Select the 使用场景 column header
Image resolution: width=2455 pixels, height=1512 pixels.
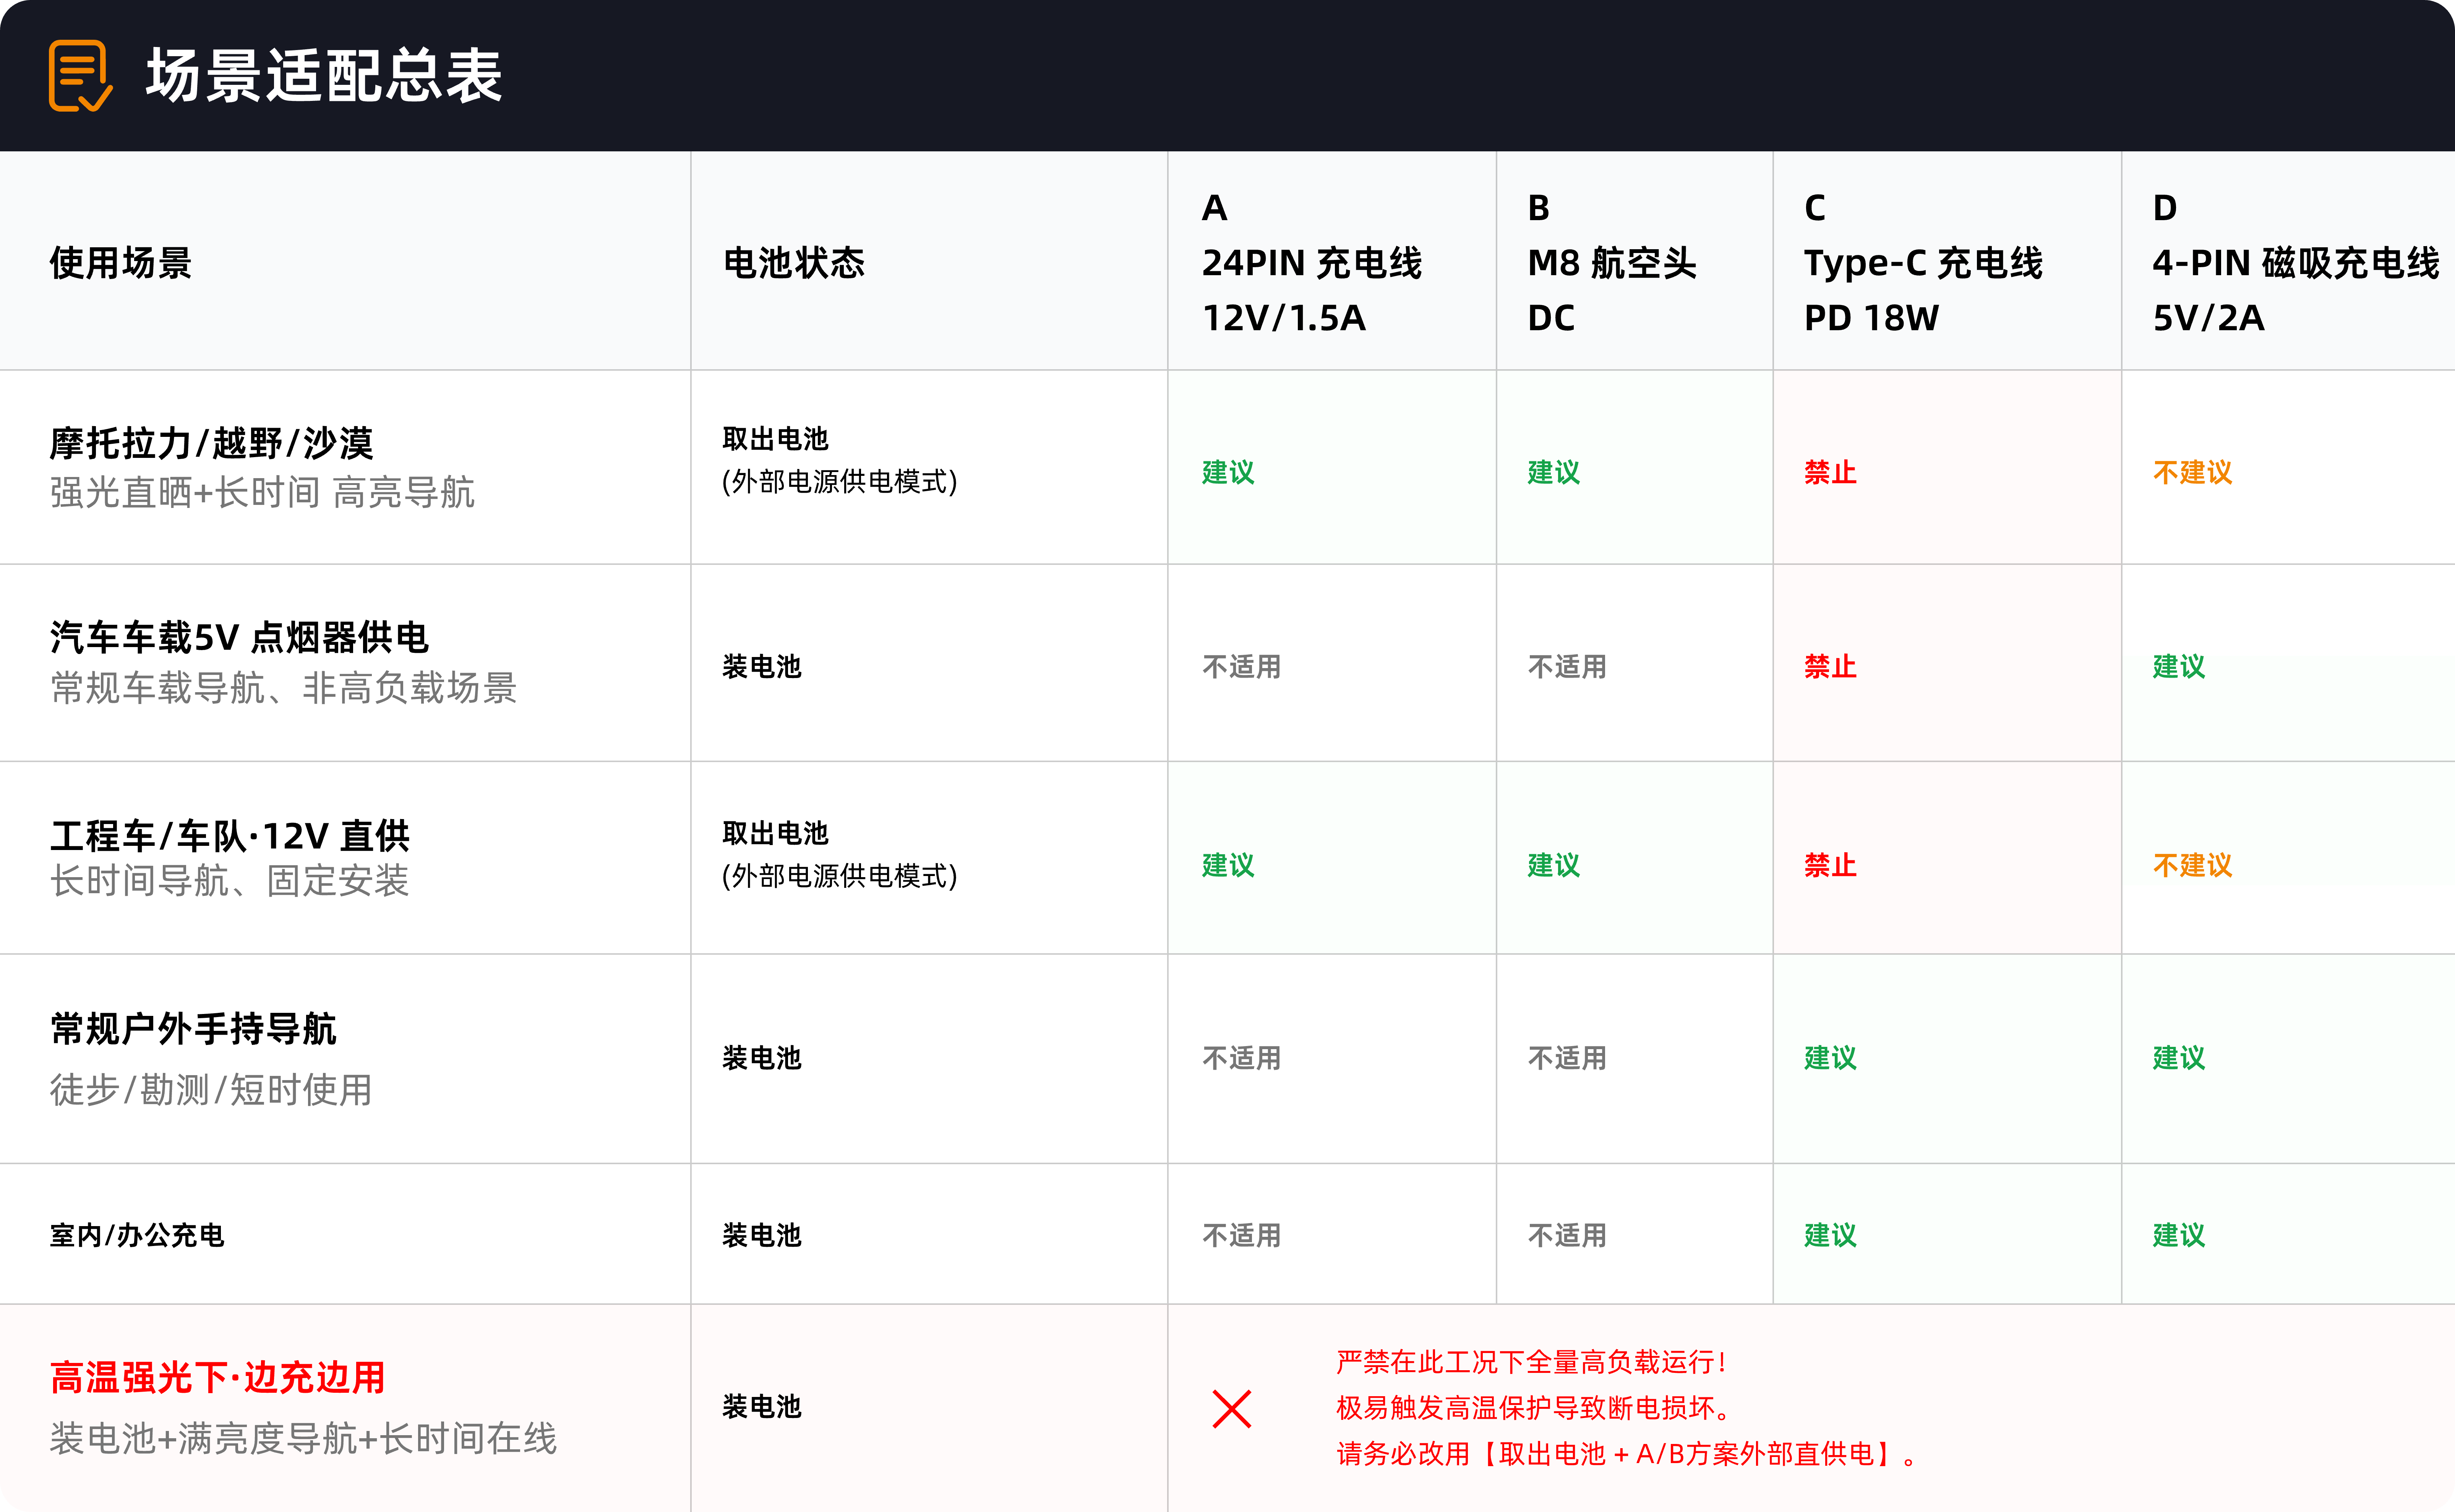121,263
